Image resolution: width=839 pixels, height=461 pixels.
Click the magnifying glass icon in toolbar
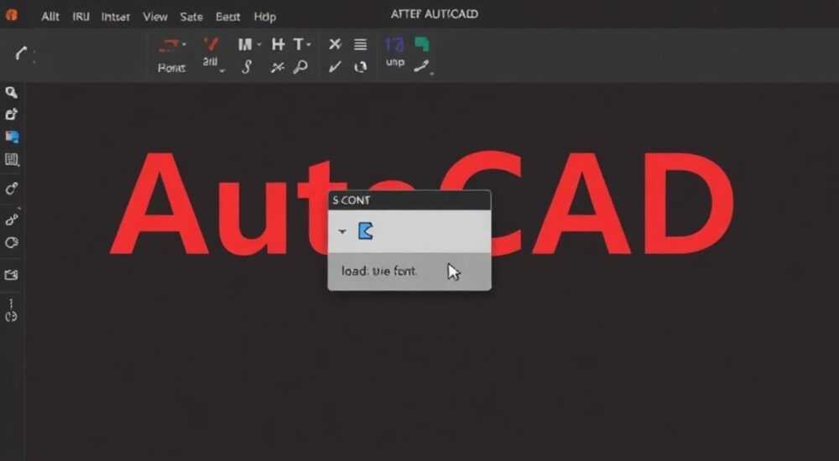tap(300, 67)
